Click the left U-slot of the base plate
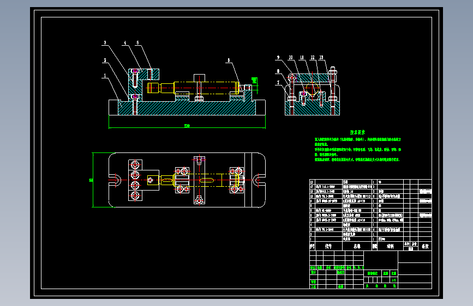Image resolution: width=473 pixels, height=306 pixels. click(x=115, y=180)
